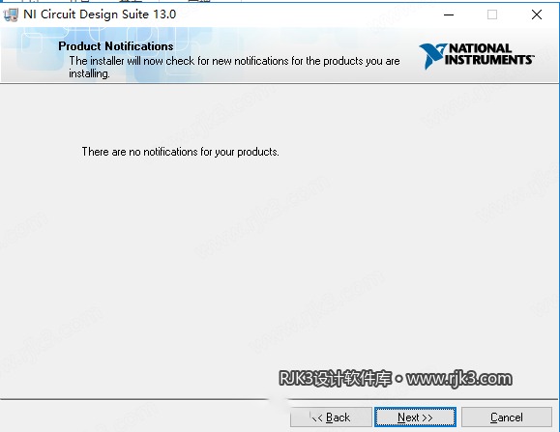Select the 'Product Notifications' heading

coord(116,46)
